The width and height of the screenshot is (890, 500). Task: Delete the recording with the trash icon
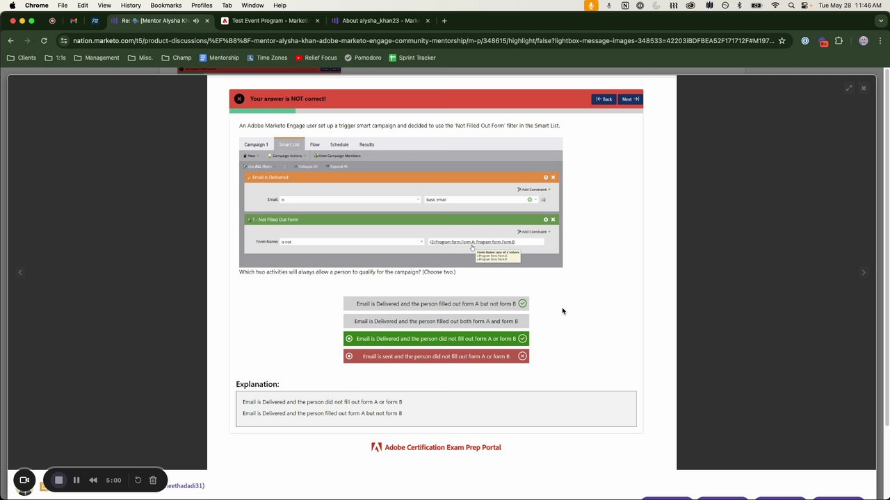click(x=153, y=480)
